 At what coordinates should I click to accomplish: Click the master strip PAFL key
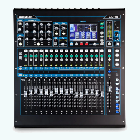click(109, 60)
